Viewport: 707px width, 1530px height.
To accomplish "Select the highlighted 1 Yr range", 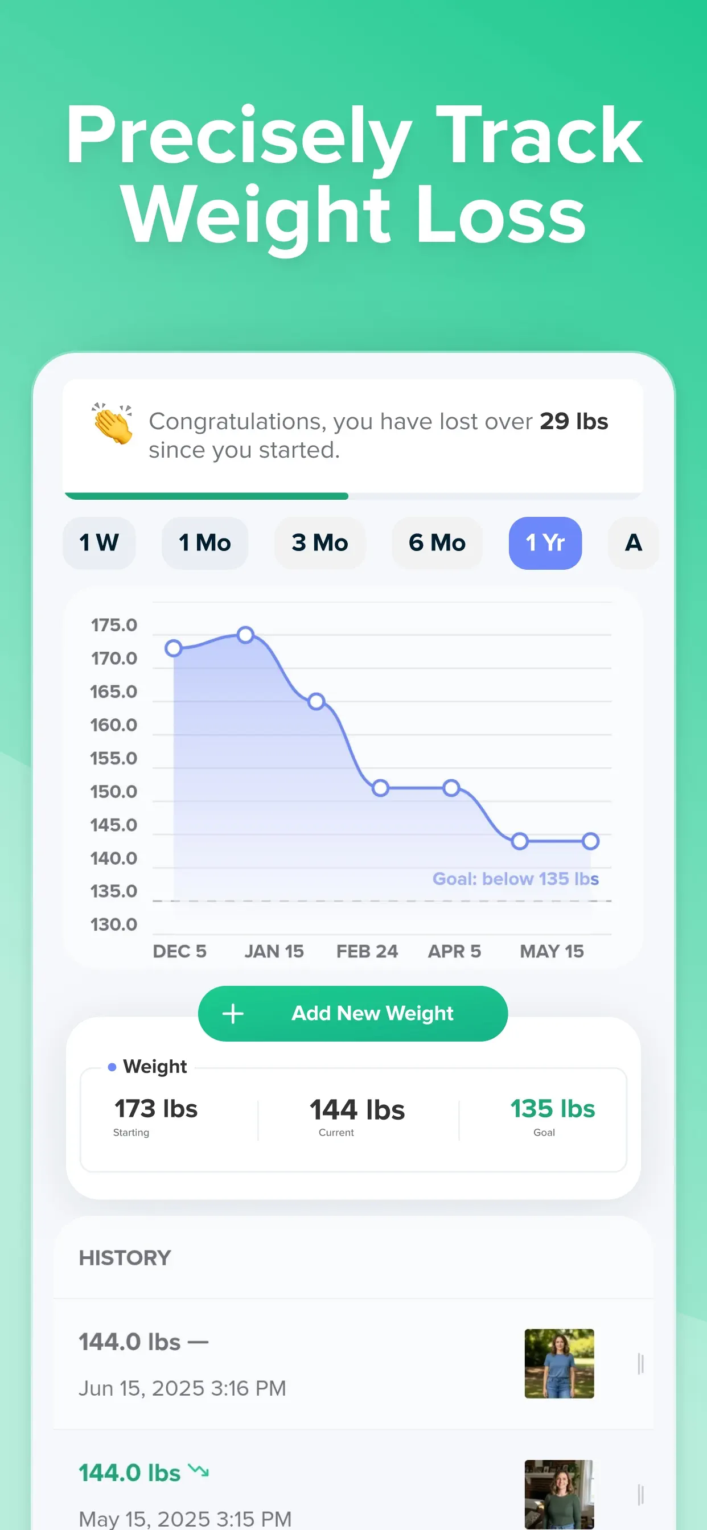I will [x=545, y=543].
